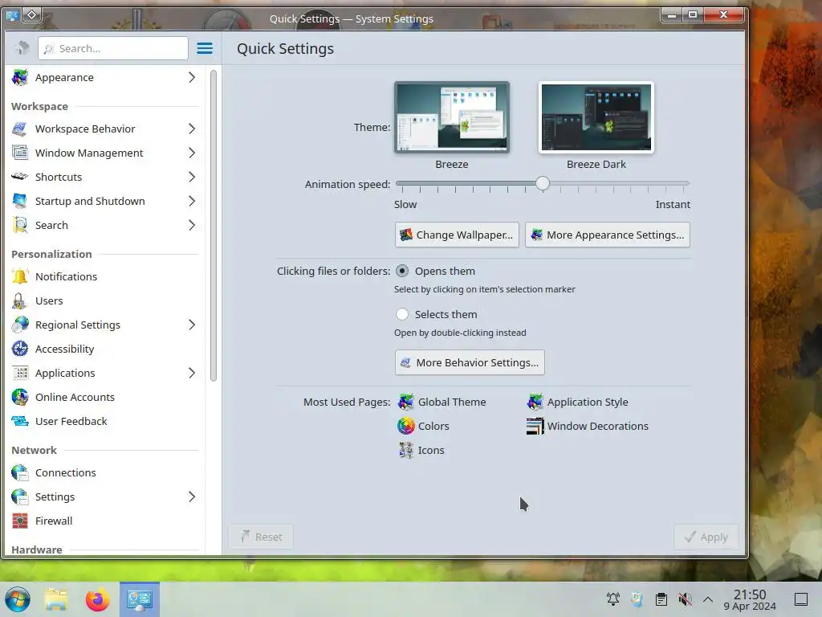
Task: Click the User Feedback icon
Action: pyautogui.click(x=20, y=421)
